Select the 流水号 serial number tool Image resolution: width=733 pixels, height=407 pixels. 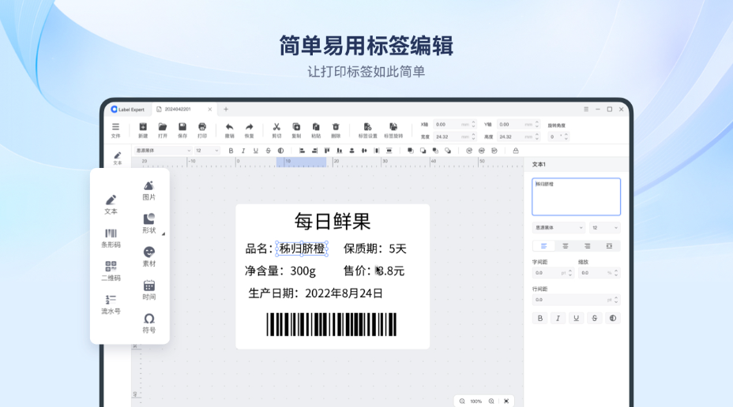[x=111, y=304]
